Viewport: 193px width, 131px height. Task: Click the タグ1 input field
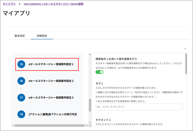coord(139,107)
